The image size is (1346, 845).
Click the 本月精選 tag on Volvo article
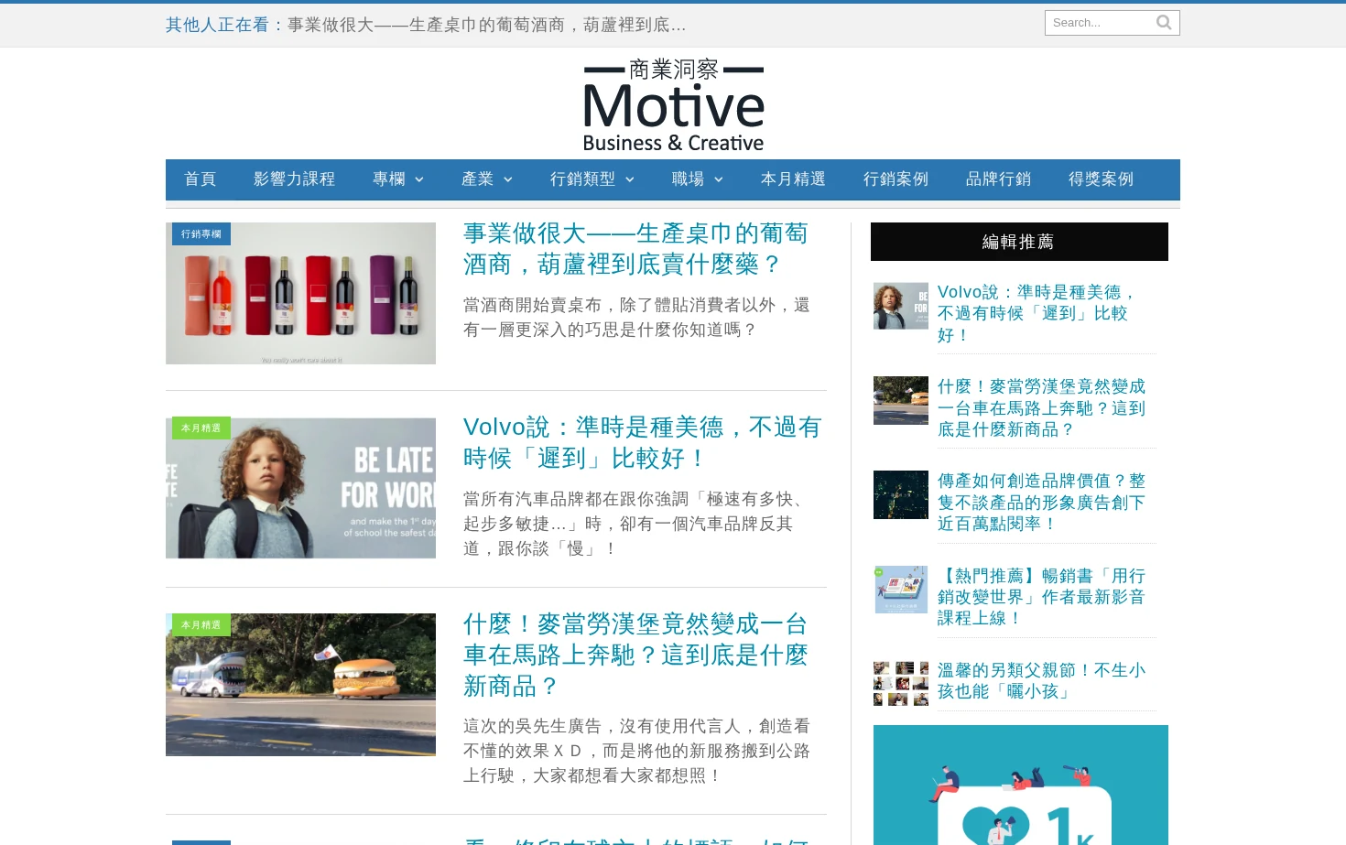201,428
